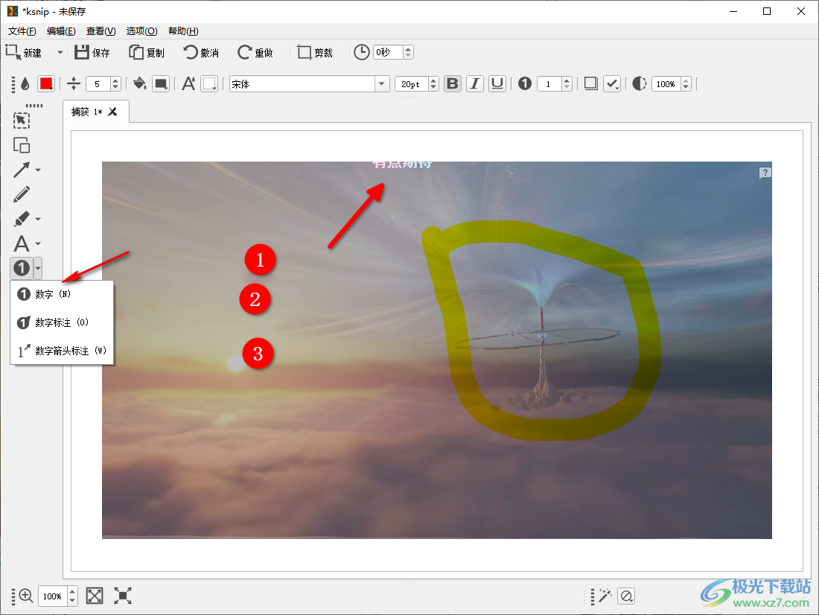This screenshot has height=615, width=819.
Task: Click the 保存 save button
Action: pyautogui.click(x=92, y=53)
